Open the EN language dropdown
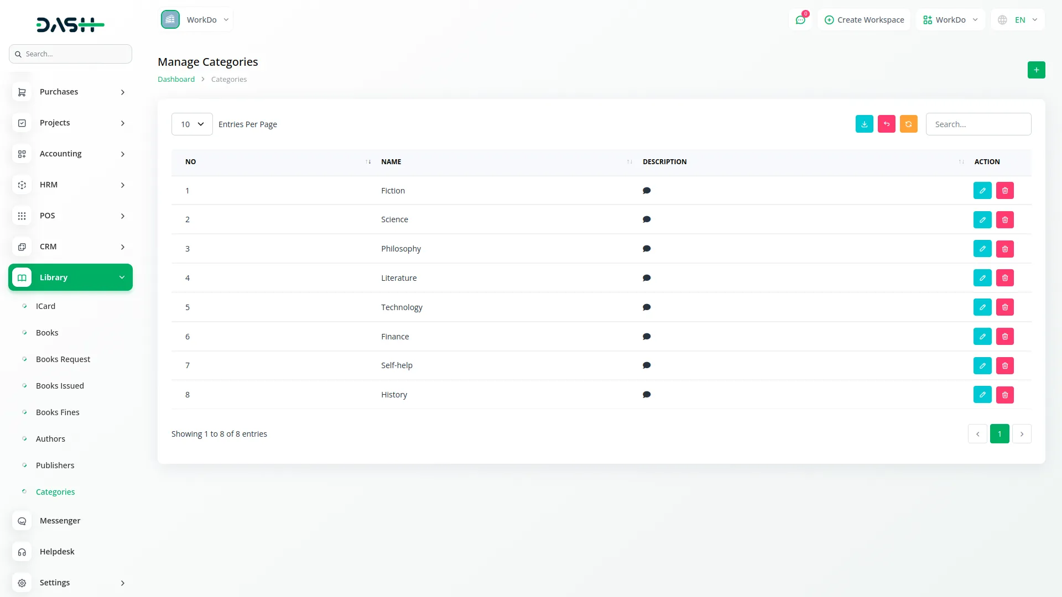This screenshot has height=597, width=1062. point(1018,20)
